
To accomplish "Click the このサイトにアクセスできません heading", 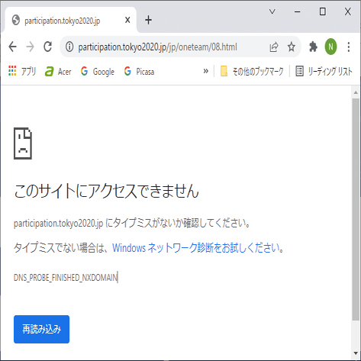I will coord(106,191).
